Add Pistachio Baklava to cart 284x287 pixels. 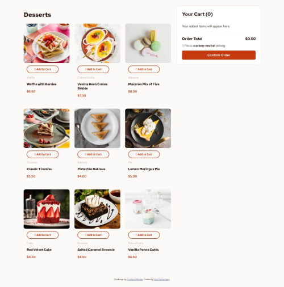[x=93, y=154]
